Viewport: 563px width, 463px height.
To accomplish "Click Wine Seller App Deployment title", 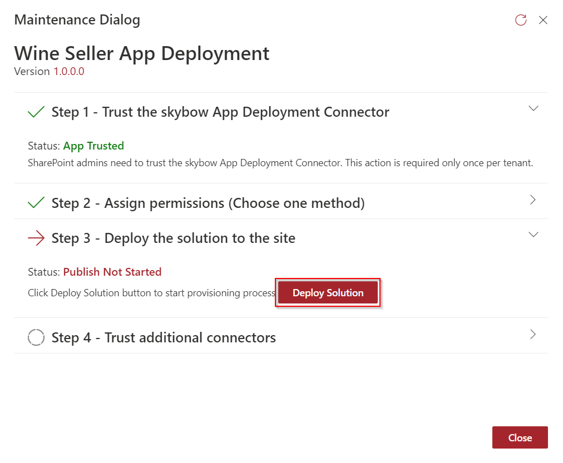I will coord(141,54).
